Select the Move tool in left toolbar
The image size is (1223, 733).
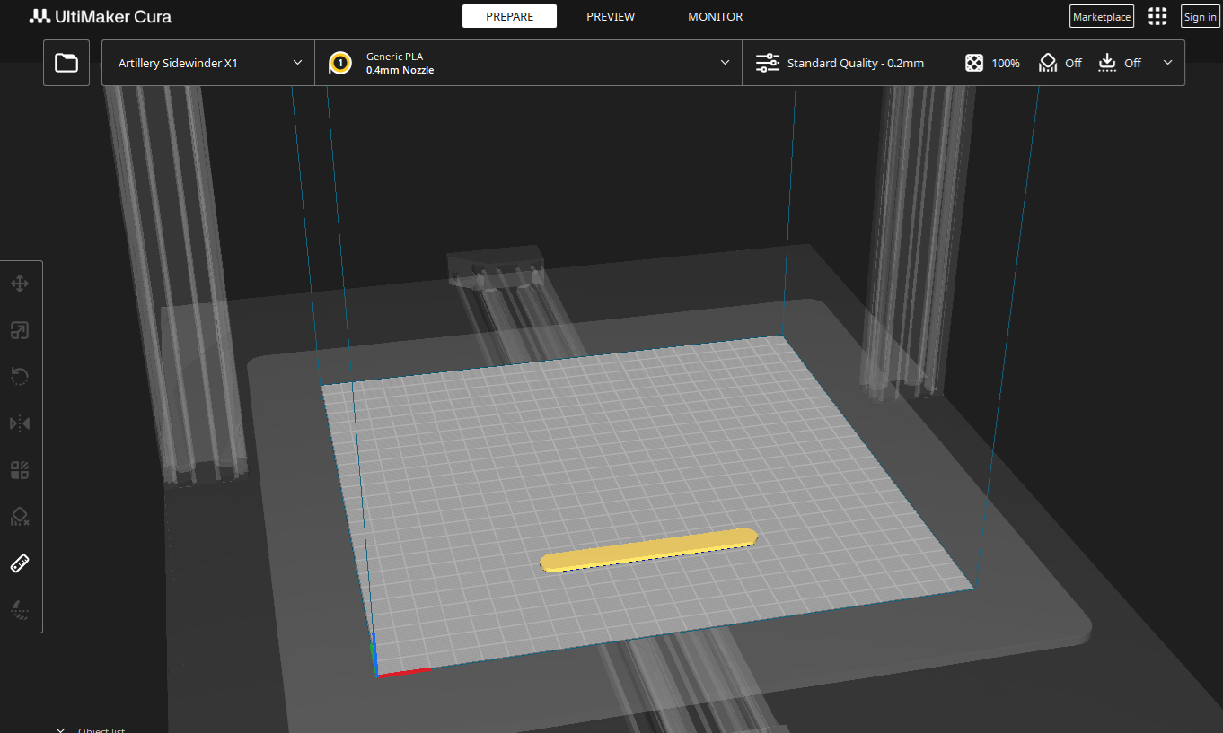(x=20, y=284)
